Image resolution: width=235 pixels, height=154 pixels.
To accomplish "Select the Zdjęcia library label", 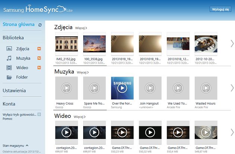I will [23, 49].
